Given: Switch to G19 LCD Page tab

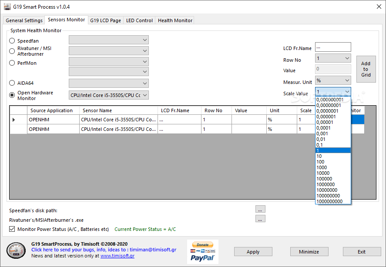Looking at the screenshot, I should pos(106,20).
